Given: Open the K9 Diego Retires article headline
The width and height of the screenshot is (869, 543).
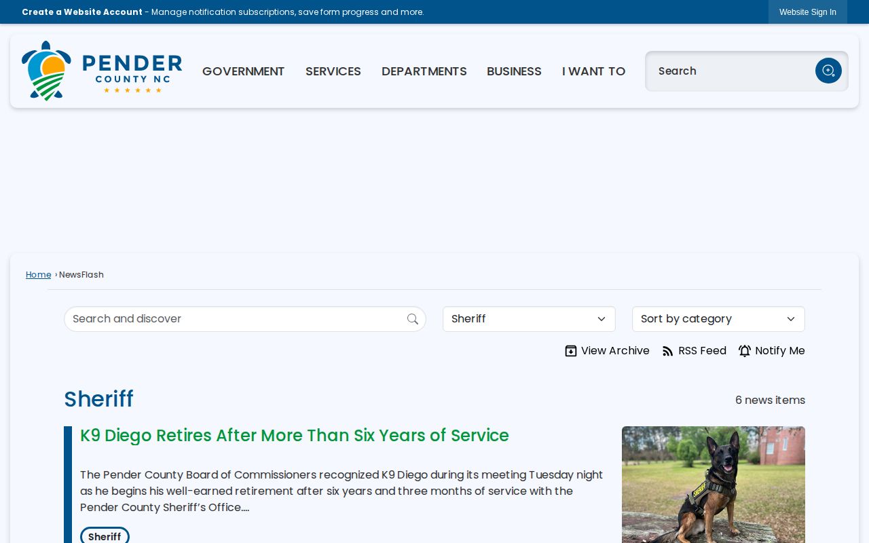Looking at the screenshot, I should coord(295,436).
